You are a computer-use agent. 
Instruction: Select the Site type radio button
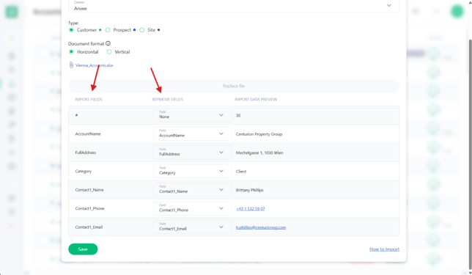(142, 30)
